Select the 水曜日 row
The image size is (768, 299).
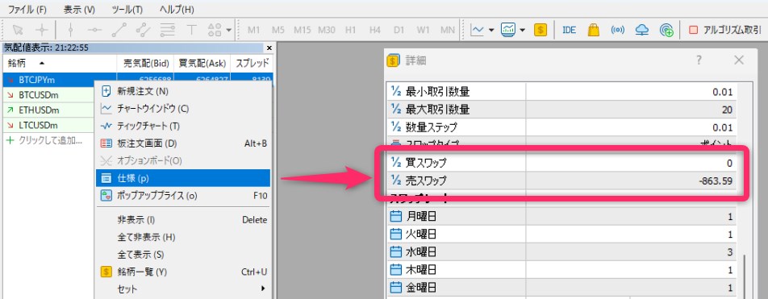pyautogui.click(x=562, y=251)
